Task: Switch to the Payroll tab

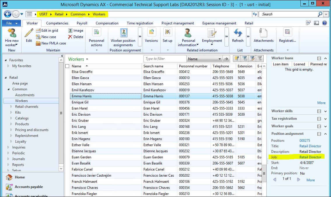Action: (82, 23)
